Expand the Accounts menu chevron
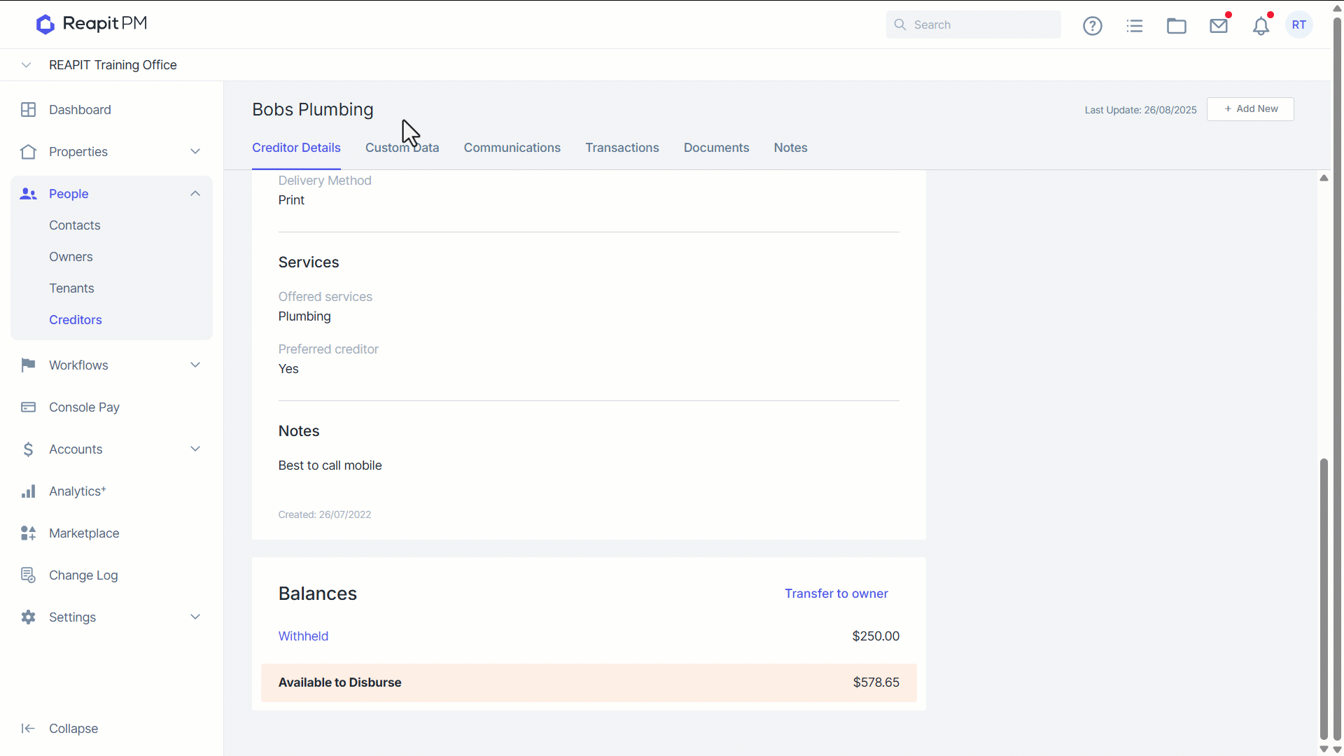Image resolution: width=1344 pixels, height=756 pixels. pyautogui.click(x=195, y=449)
